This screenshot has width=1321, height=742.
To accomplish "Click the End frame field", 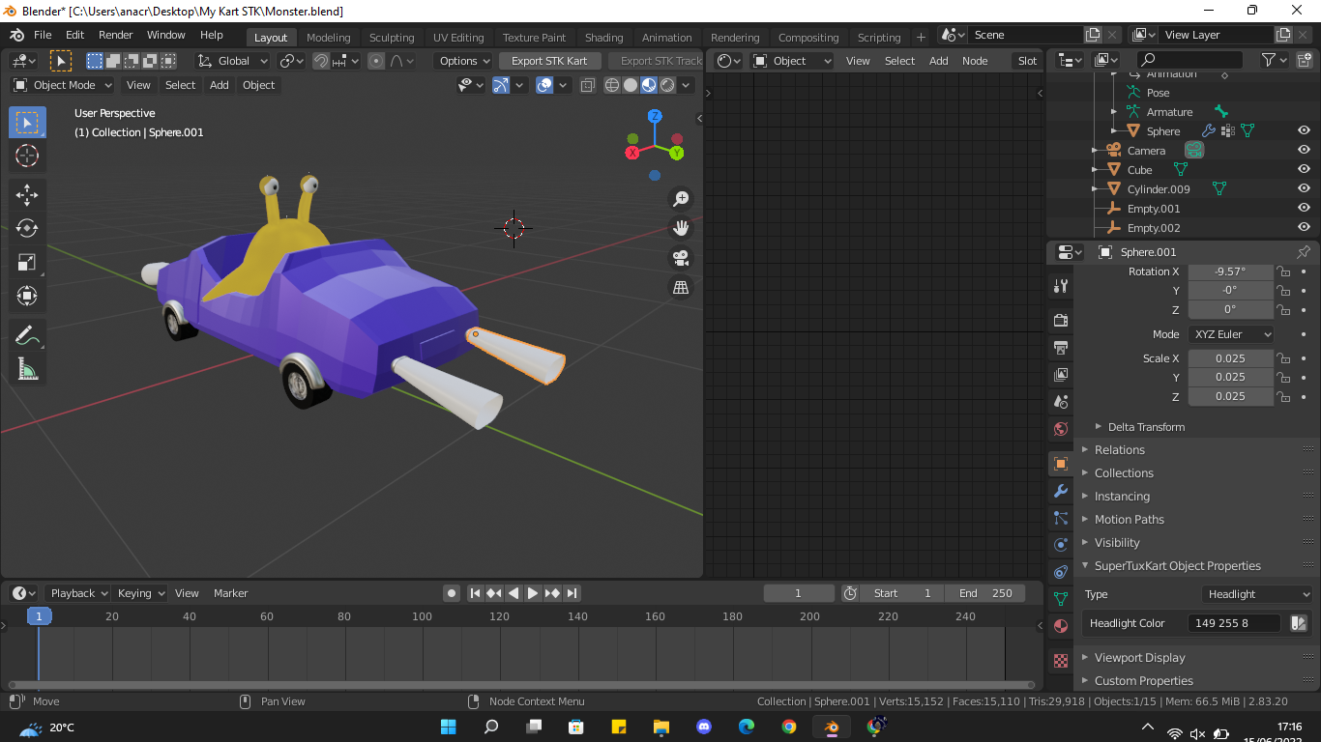I will (x=985, y=593).
